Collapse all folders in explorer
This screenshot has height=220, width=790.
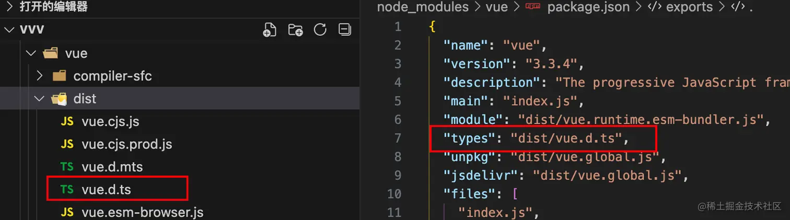[345, 30]
